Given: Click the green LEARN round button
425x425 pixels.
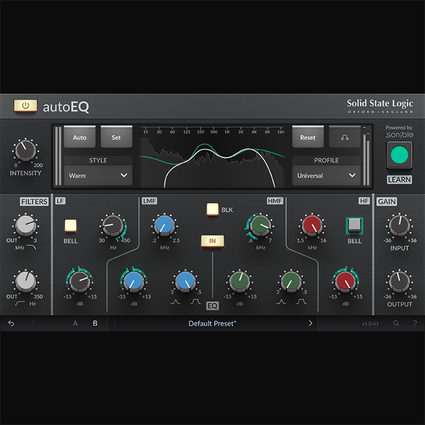Looking at the screenshot, I should click(x=399, y=155).
